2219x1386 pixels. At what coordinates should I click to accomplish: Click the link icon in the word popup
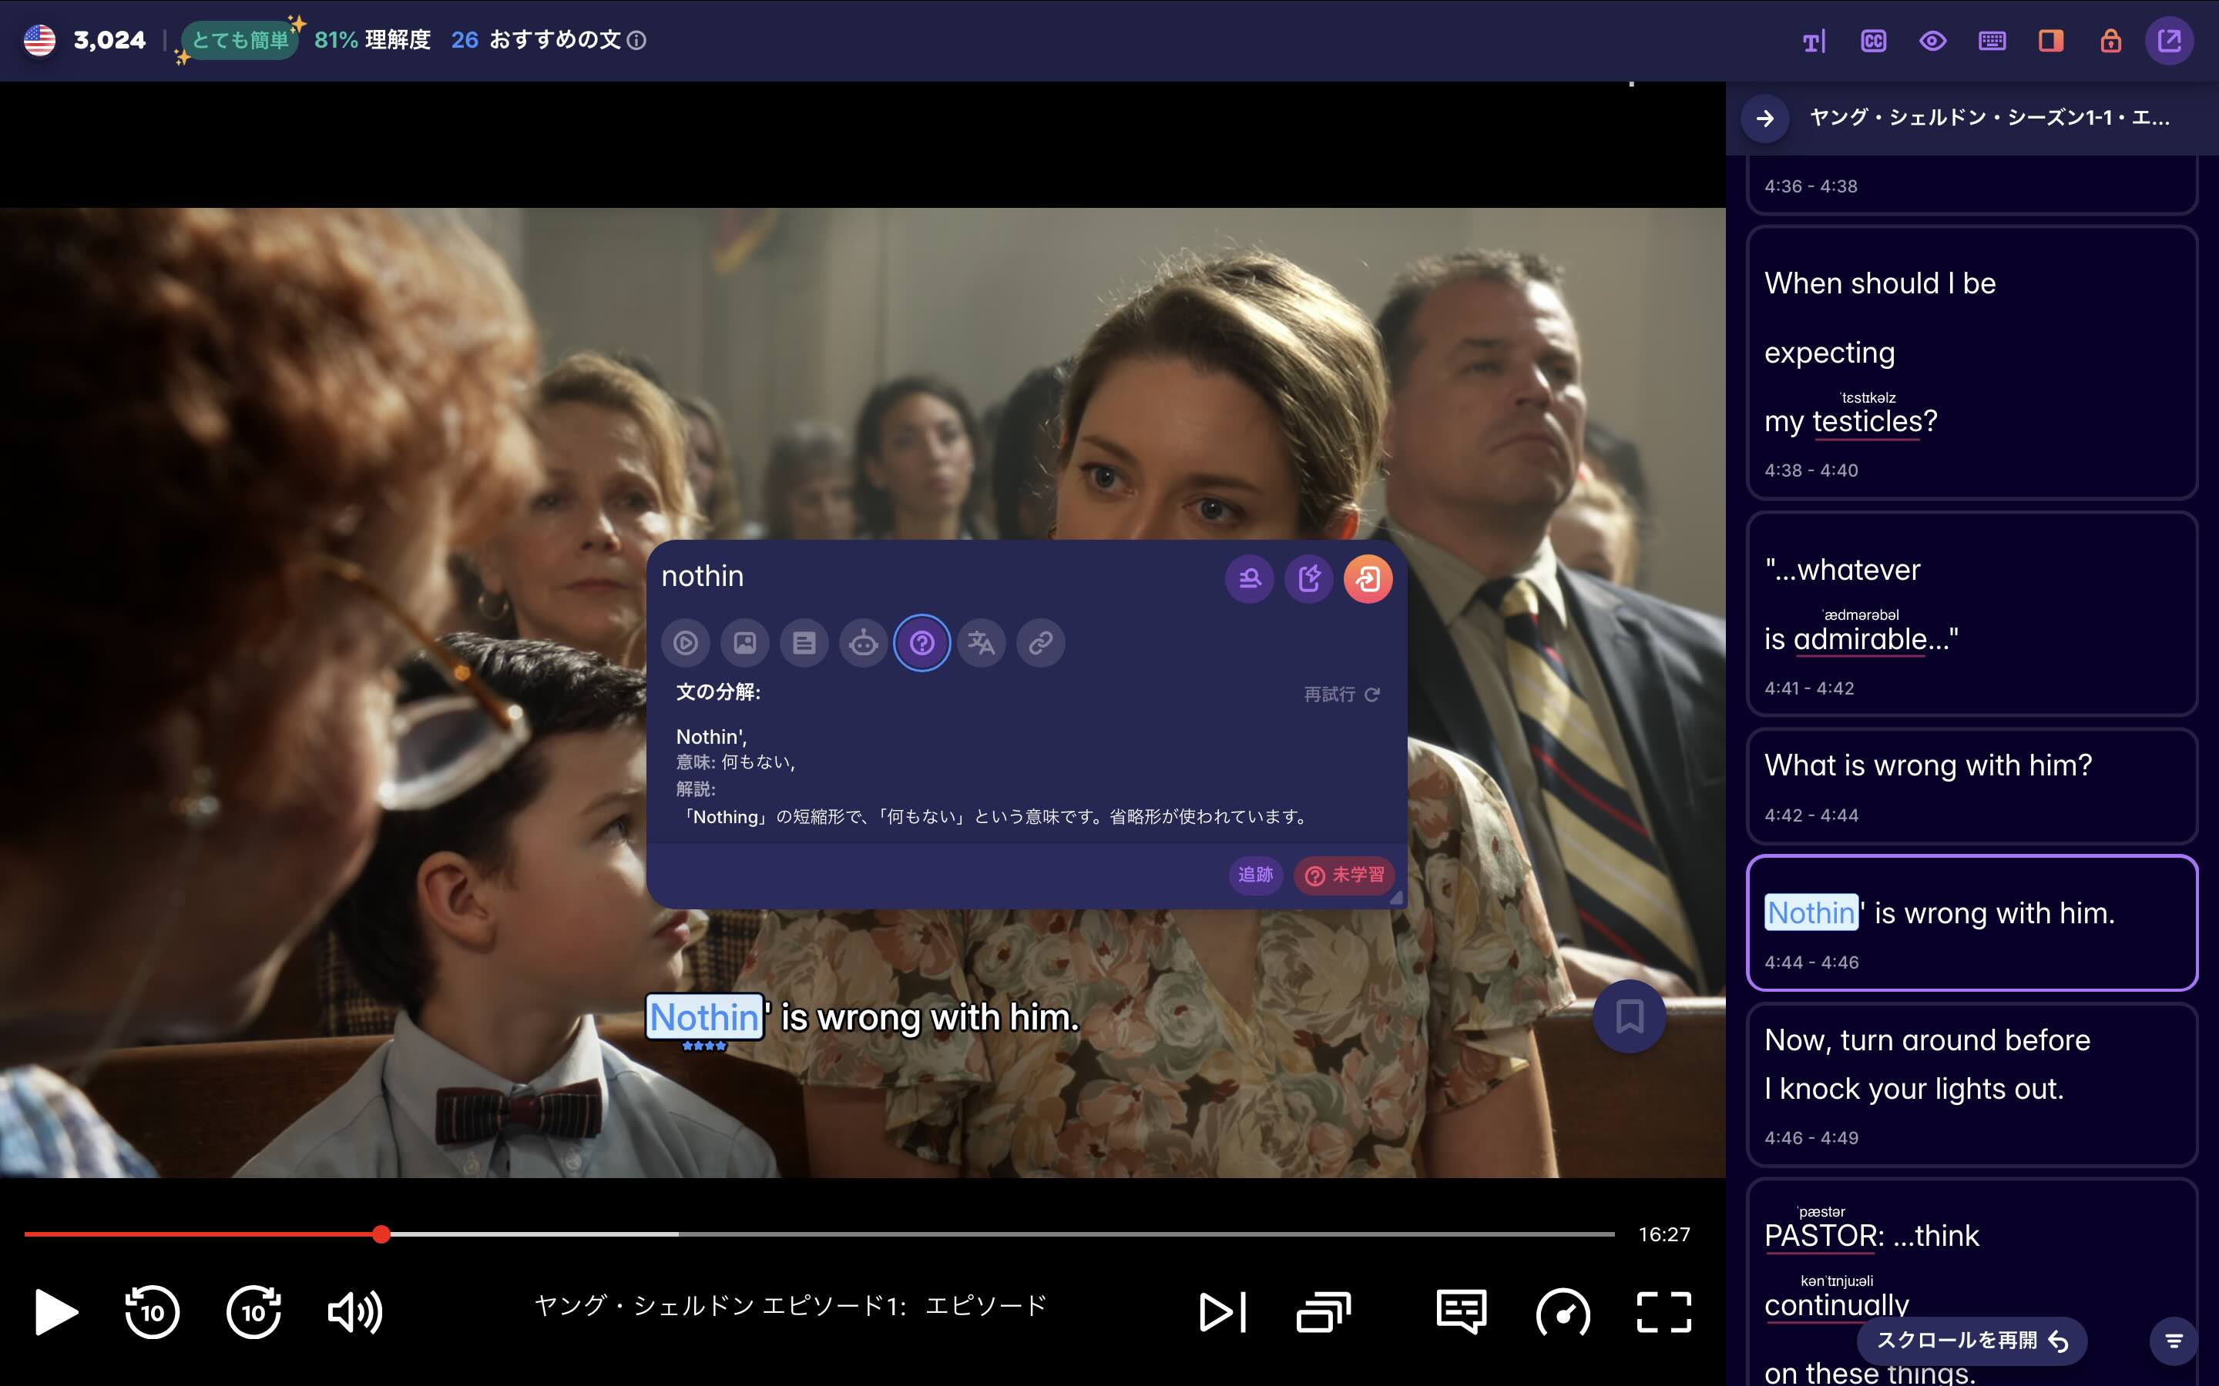pos(1041,643)
